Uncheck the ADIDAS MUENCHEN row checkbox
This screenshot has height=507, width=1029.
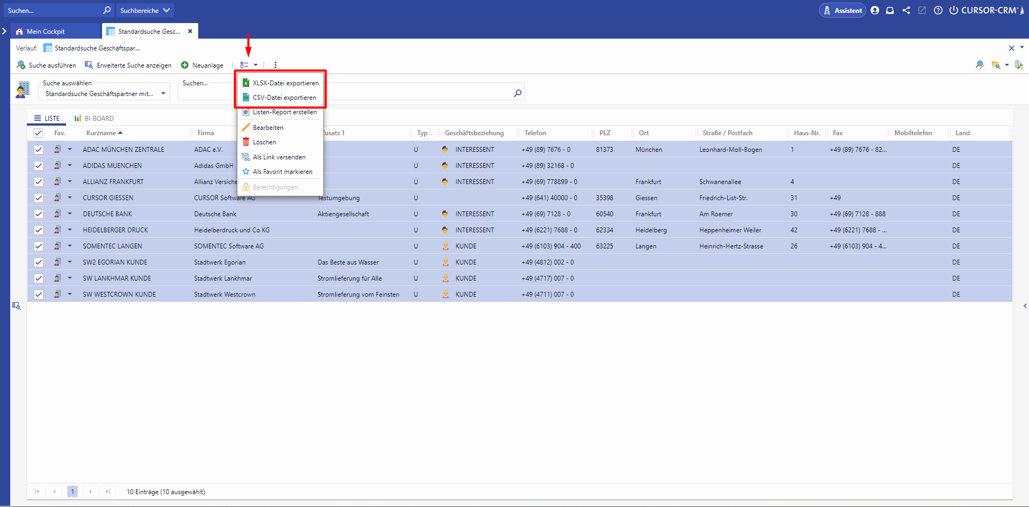tap(39, 166)
